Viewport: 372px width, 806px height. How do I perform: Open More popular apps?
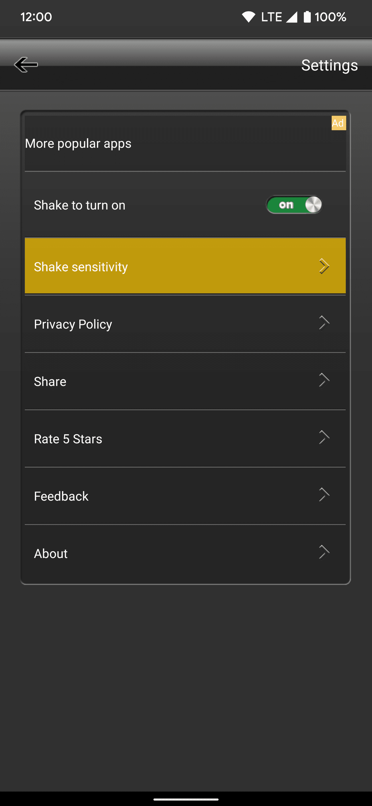[78, 144]
